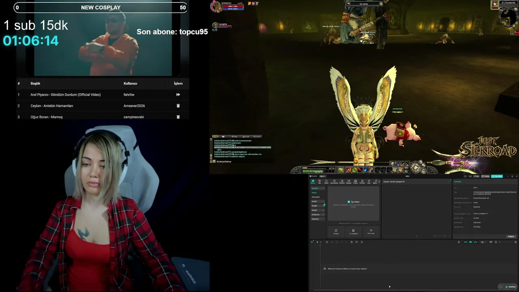Viewport: 519px width, 292px height.
Task: Click the Paylaş share button in CapCut
Action: click(x=486, y=176)
